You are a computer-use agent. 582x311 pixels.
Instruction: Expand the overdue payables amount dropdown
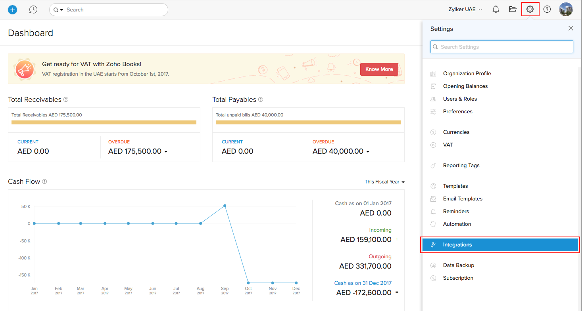tap(368, 151)
